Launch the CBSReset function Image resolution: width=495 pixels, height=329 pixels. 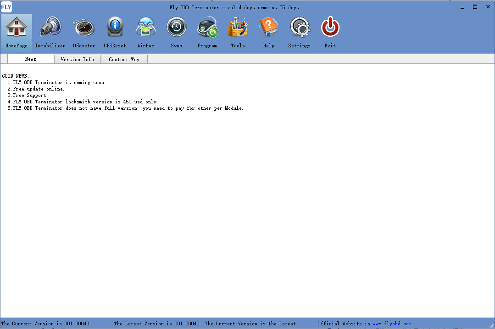point(115,32)
